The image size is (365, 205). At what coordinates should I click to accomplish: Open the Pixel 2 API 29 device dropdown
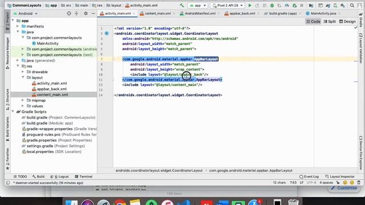(x=228, y=5)
